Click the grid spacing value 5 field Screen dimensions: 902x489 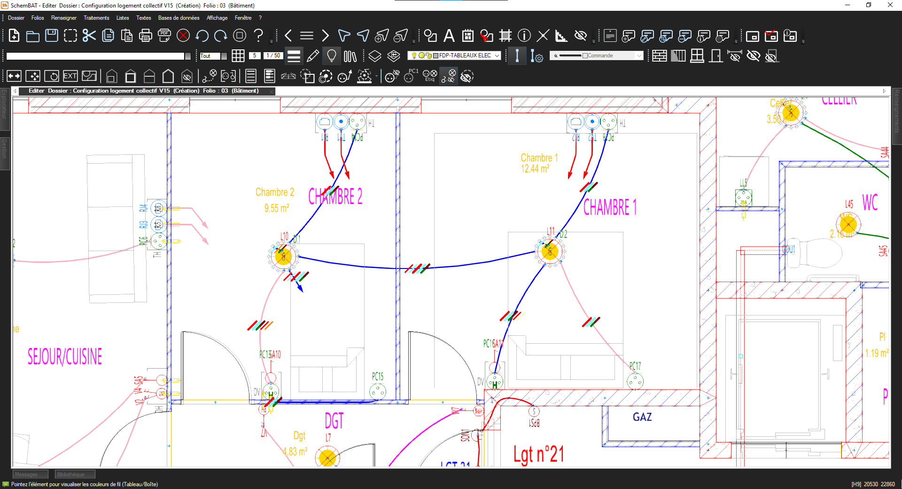(x=255, y=55)
